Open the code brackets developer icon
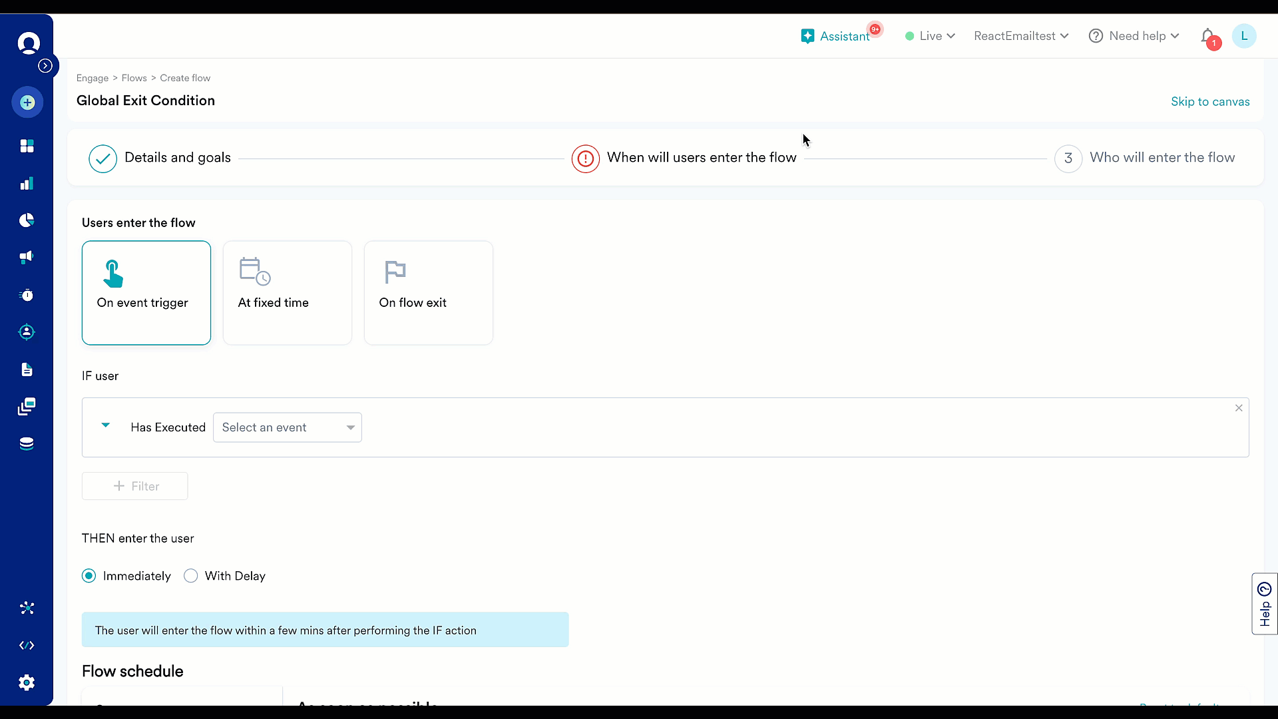The image size is (1278, 719). coord(27,645)
